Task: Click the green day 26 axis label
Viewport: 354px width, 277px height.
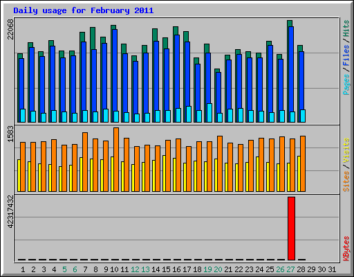Action: point(280,269)
